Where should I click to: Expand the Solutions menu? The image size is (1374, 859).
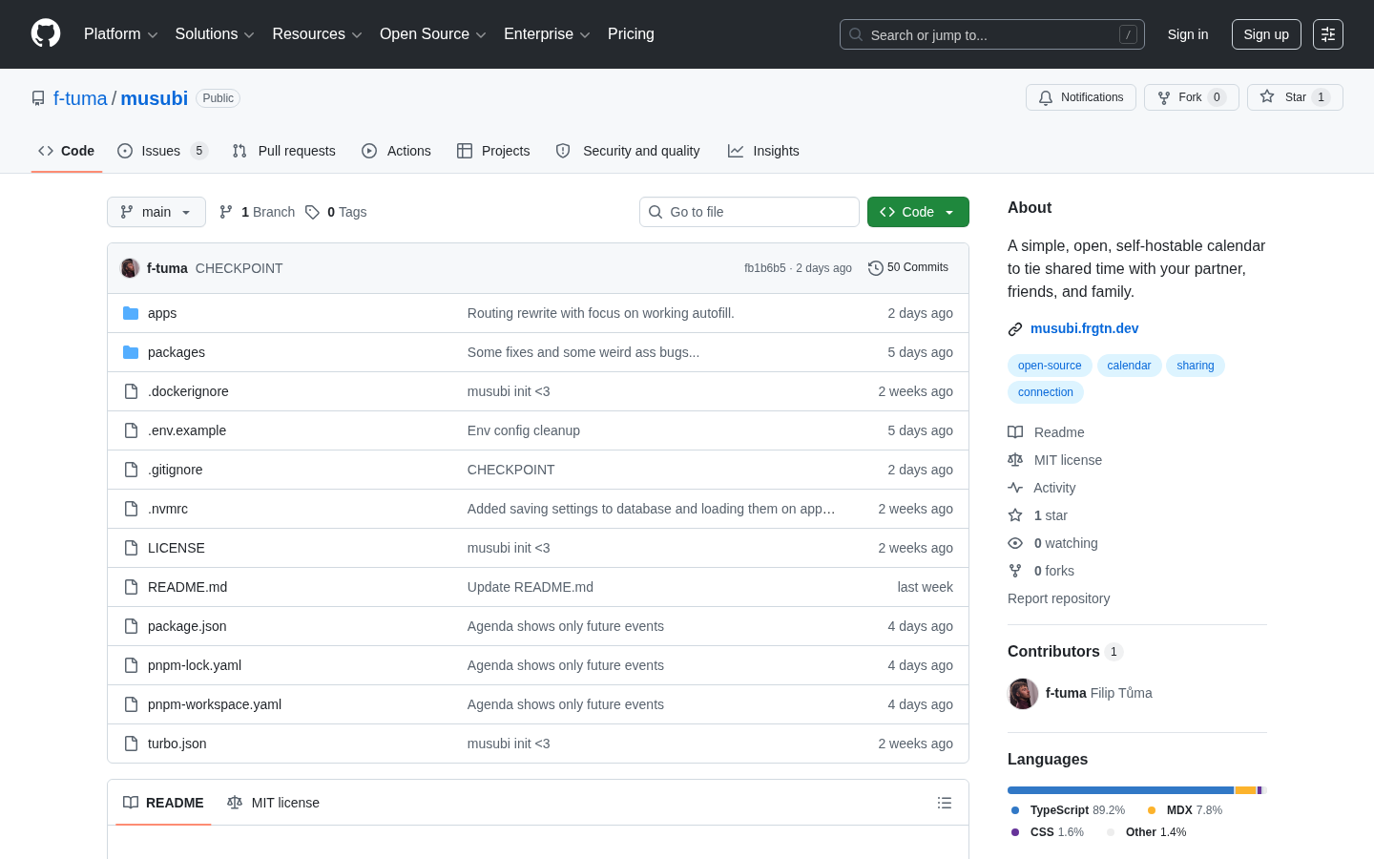(x=215, y=34)
